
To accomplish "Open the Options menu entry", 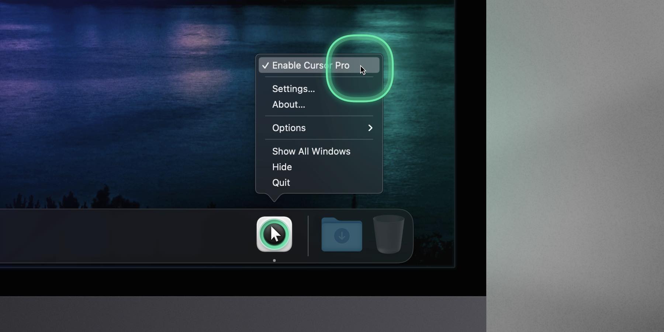I will pos(289,128).
